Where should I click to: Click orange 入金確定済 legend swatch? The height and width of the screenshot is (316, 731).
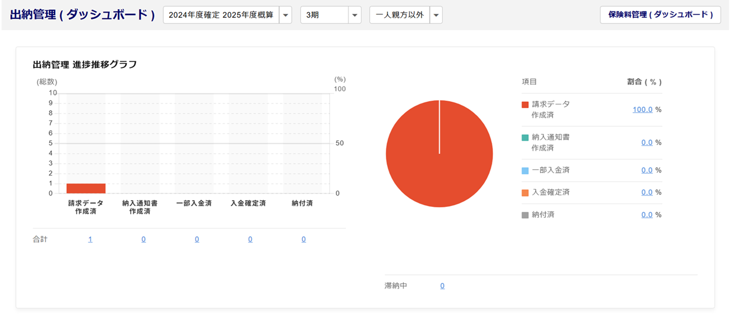(x=525, y=193)
